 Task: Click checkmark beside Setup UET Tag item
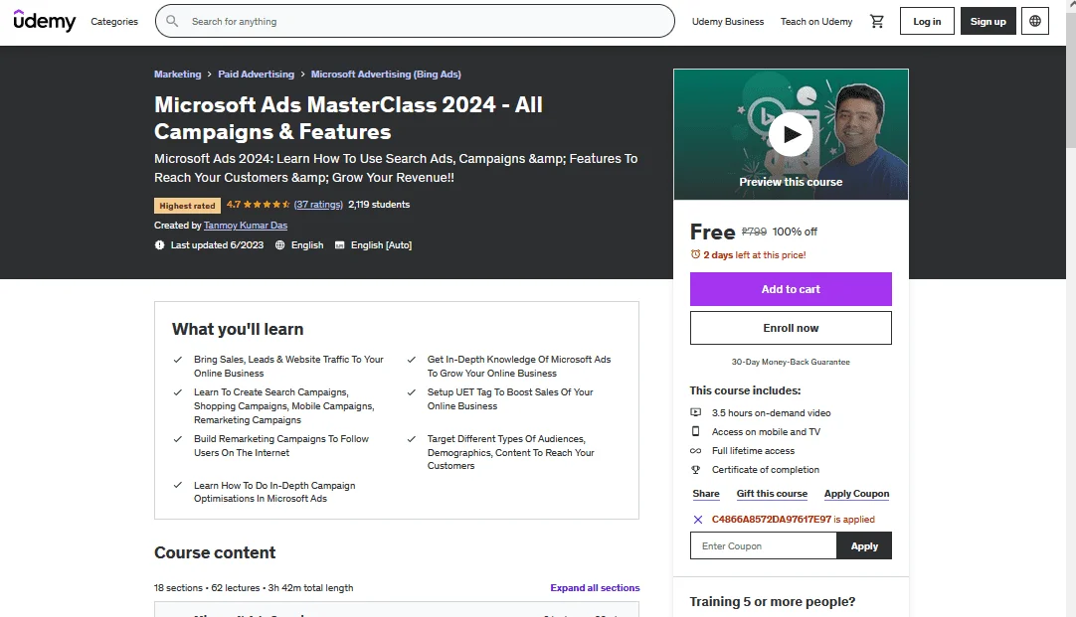(x=411, y=392)
